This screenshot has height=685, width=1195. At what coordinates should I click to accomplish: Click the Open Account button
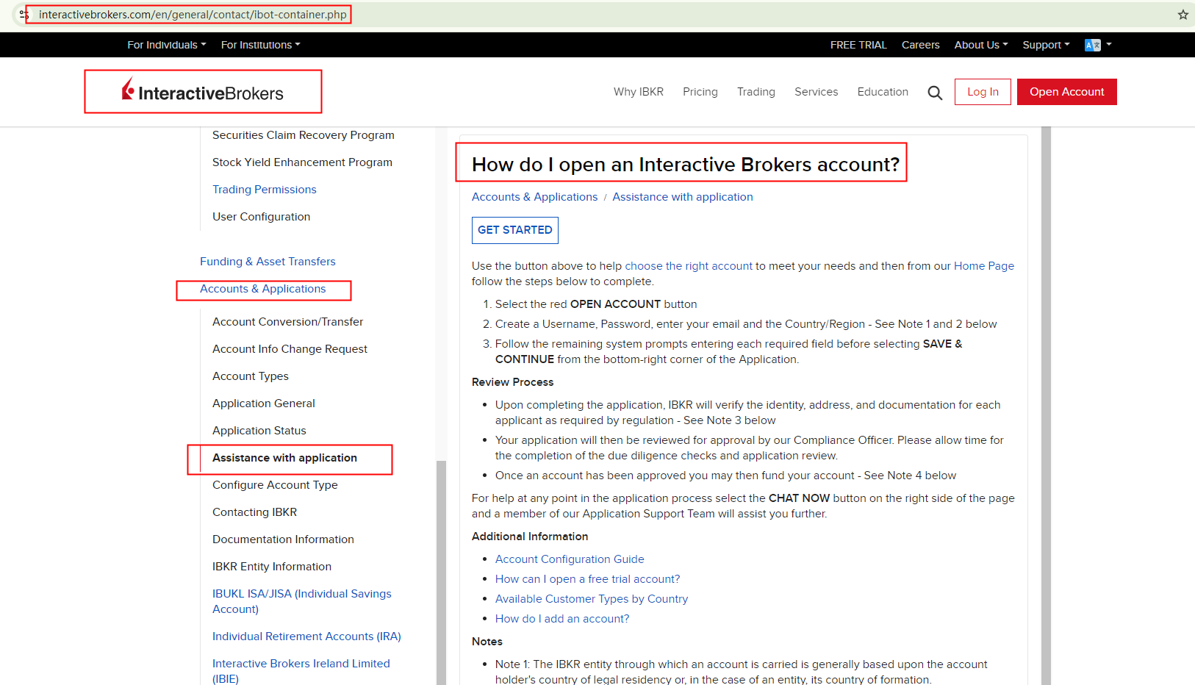pyautogui.click(x=1067, y=92)
